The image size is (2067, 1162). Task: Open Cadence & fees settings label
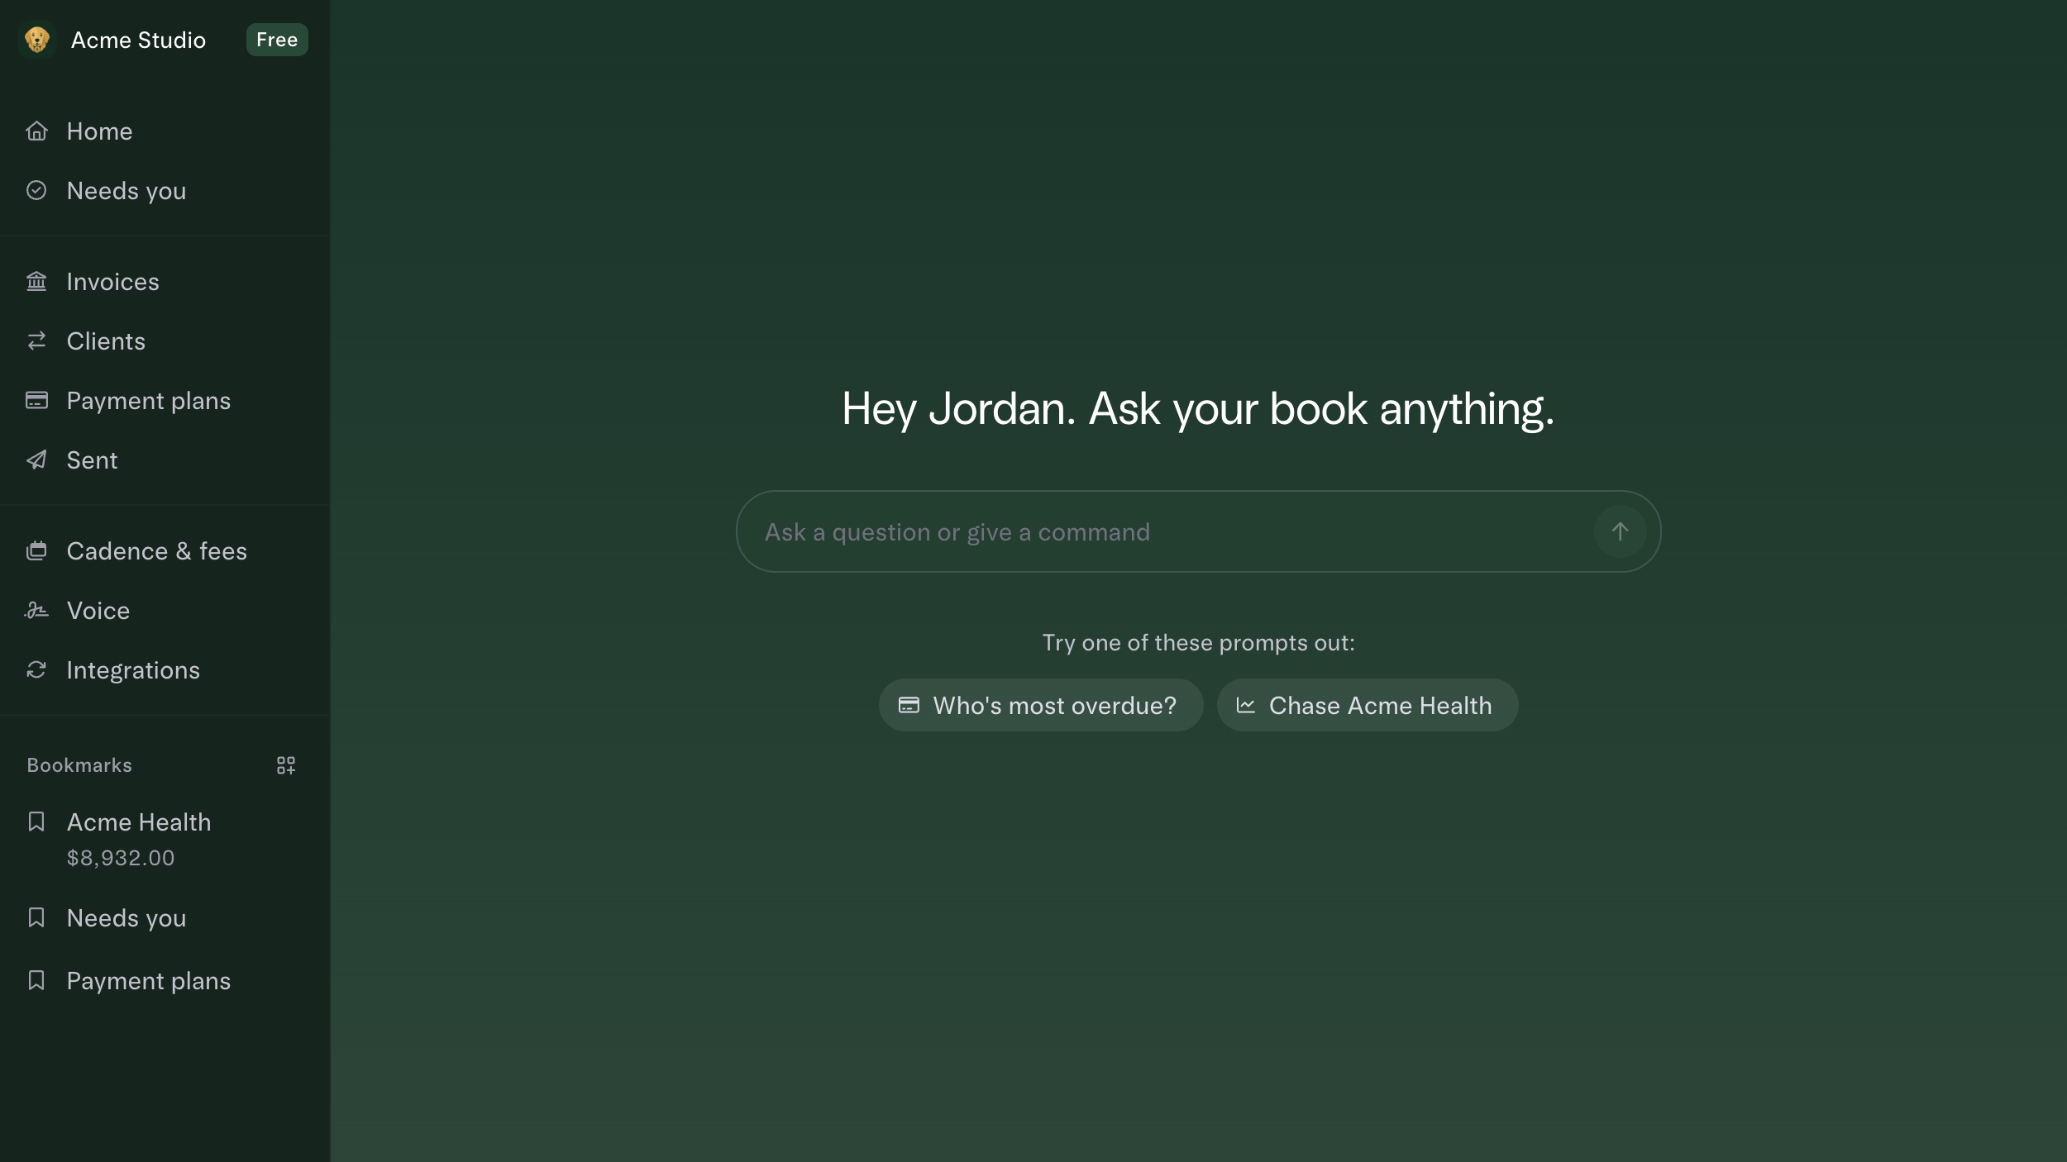(157, 551)
